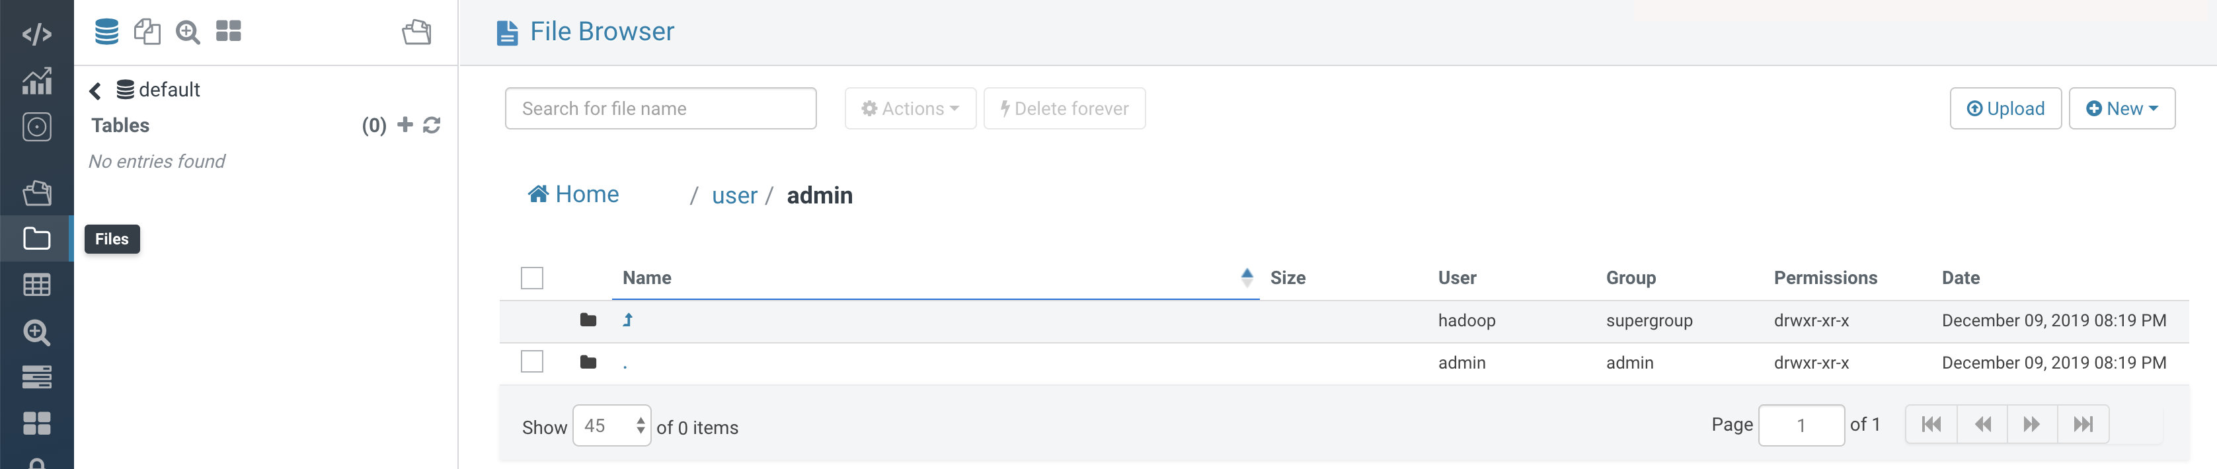Go to the last page of results
The width and height of the screenshot is (2217, 469).
tap(2083, 424)
